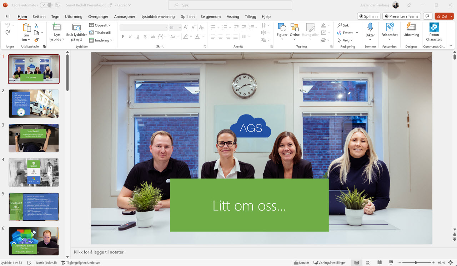Image resolution: width=457 pixels, height=266 pixels.
Task: Open the Inndeling section dropdown
Action: [101, 40]
